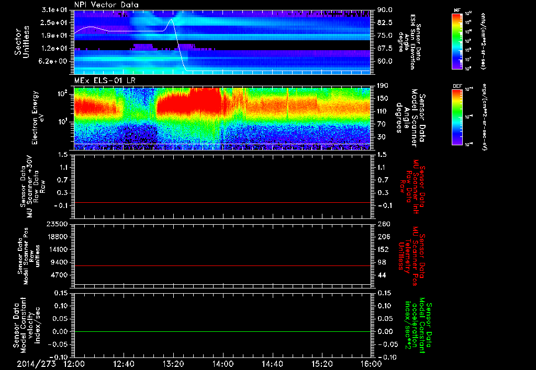536x370 pixels.
Task: Click the "14100" Scanner Pos tick label
Action: tap(58, 249)
